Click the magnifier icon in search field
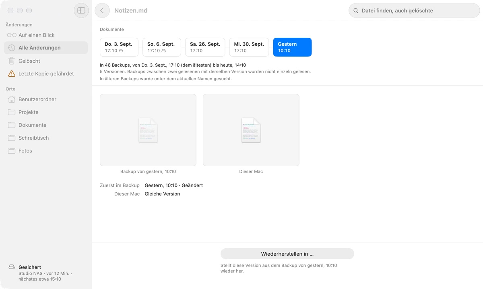The image size is (483, 289). pyautogui.click(x=356, y=11)
